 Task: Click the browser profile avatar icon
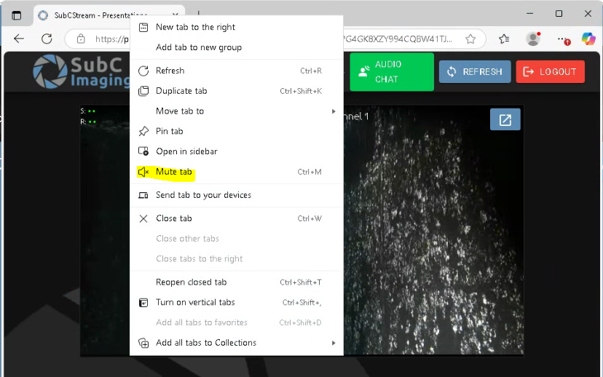click(x=533, y=39)
